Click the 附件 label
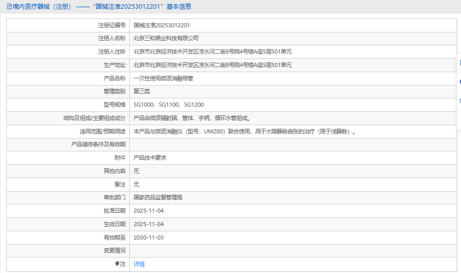 point(120,158)
